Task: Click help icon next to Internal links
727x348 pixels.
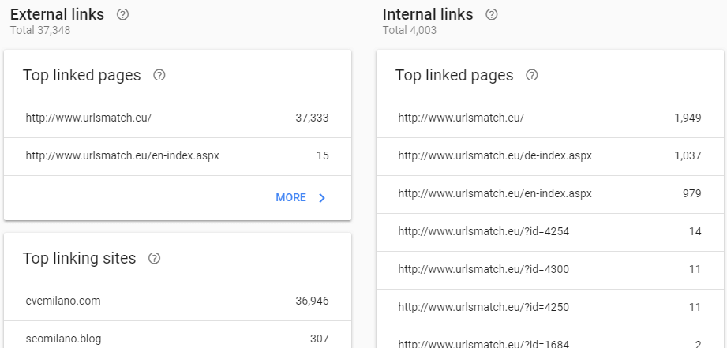Action: (x=492, y=14)
